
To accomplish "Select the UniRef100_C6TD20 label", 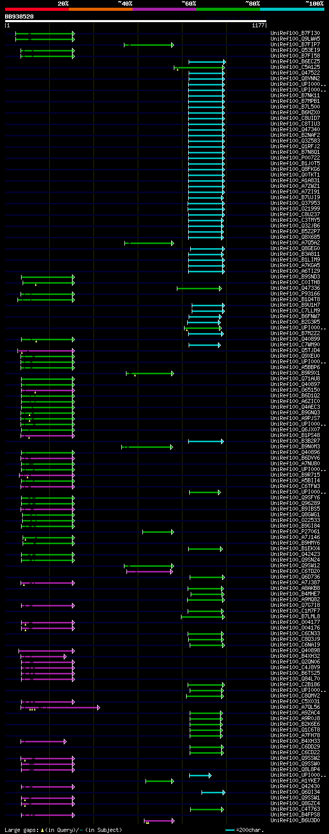I will [295, 571].
